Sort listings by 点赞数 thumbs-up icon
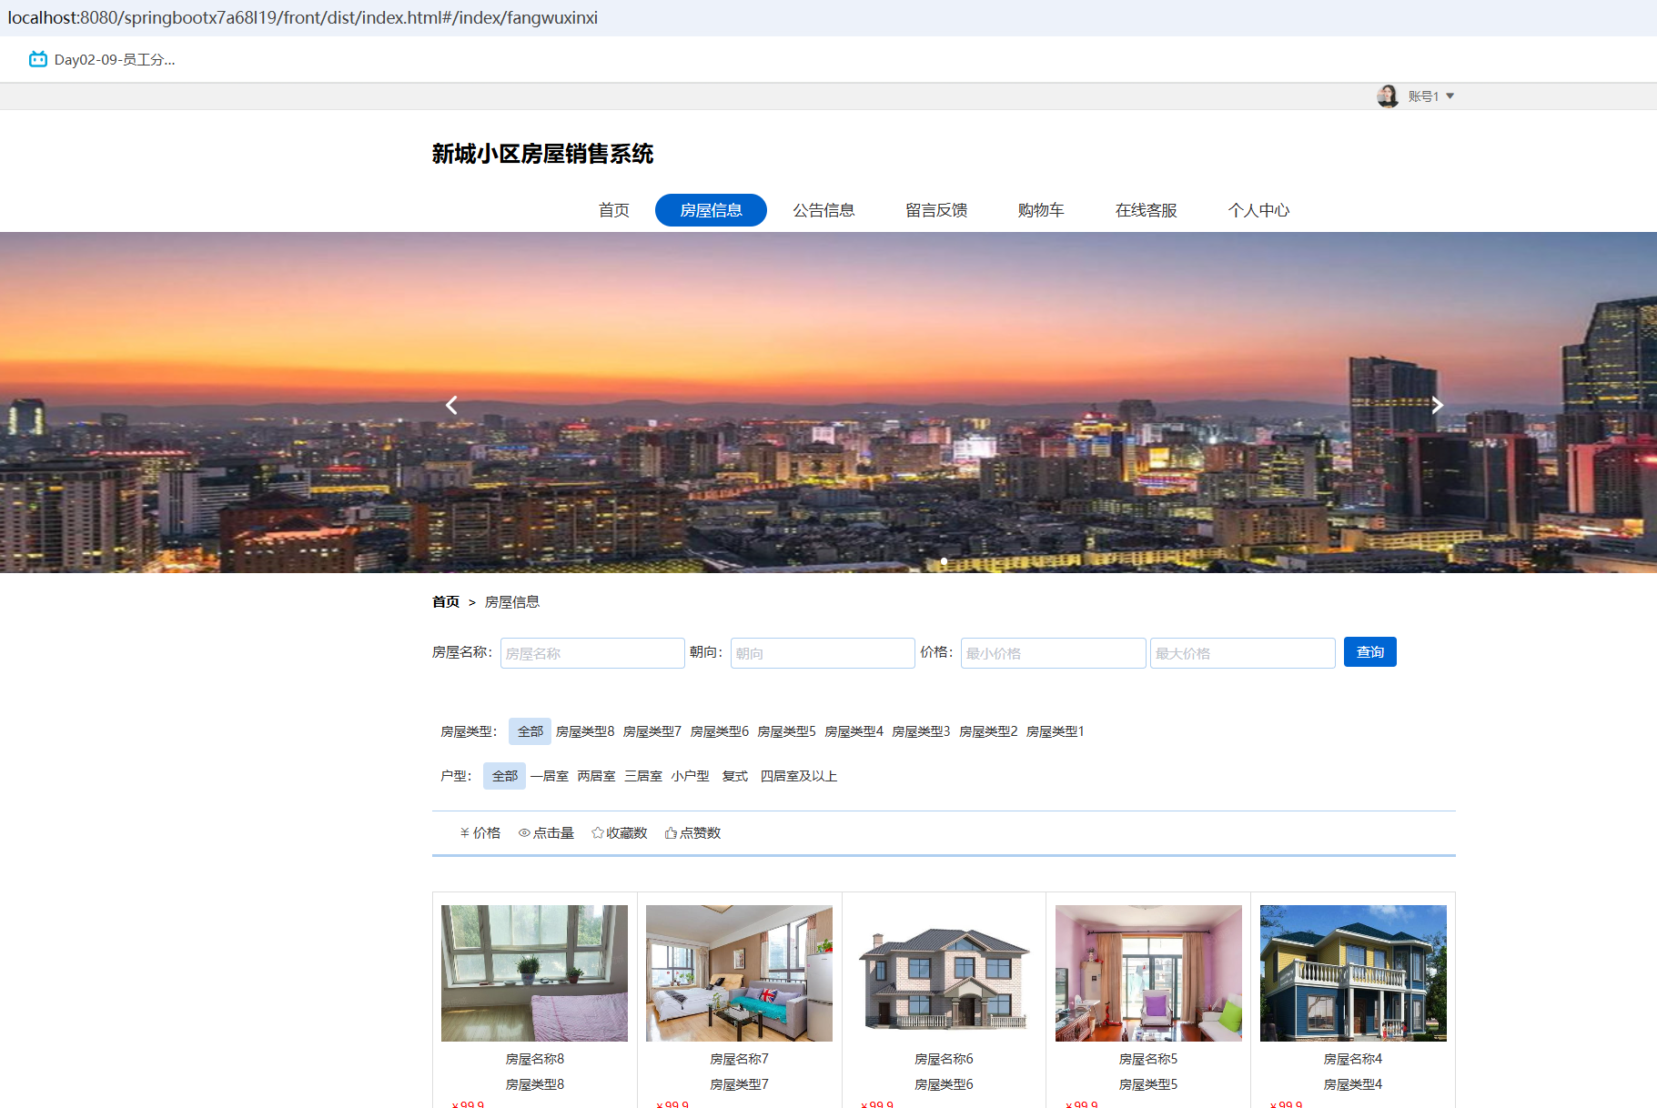The width and height of the screenshot is (1657, 1108). click(671, 832)
